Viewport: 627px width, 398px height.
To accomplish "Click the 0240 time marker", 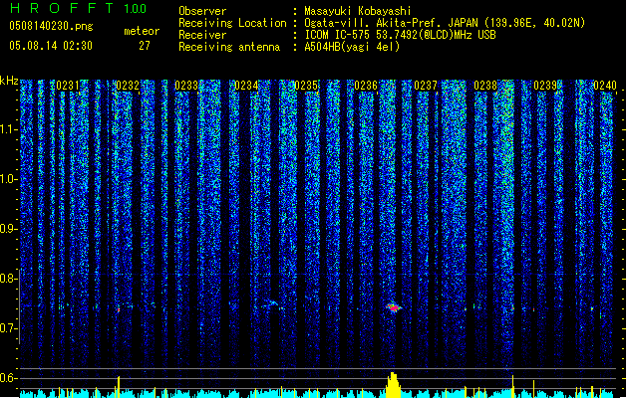I will coord(605,86).
